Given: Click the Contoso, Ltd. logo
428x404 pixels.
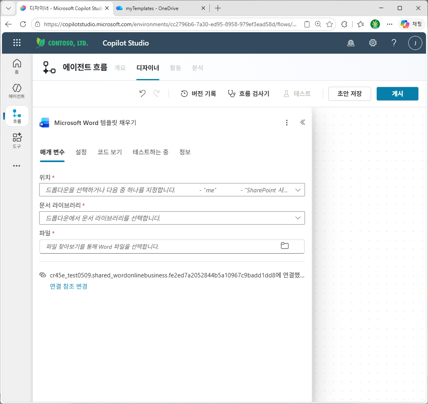Looking at the screenshot, I should coord(62,43).
